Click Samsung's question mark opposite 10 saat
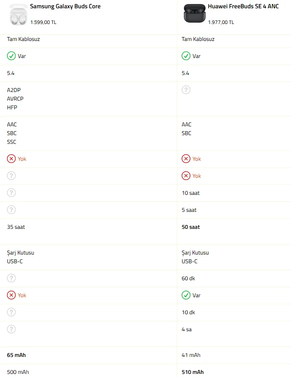The image size is (291, 377). (x=11, y=193)
